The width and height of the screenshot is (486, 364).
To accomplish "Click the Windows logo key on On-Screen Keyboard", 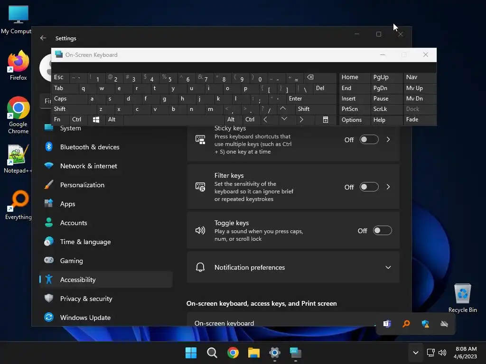I will 96,119.
